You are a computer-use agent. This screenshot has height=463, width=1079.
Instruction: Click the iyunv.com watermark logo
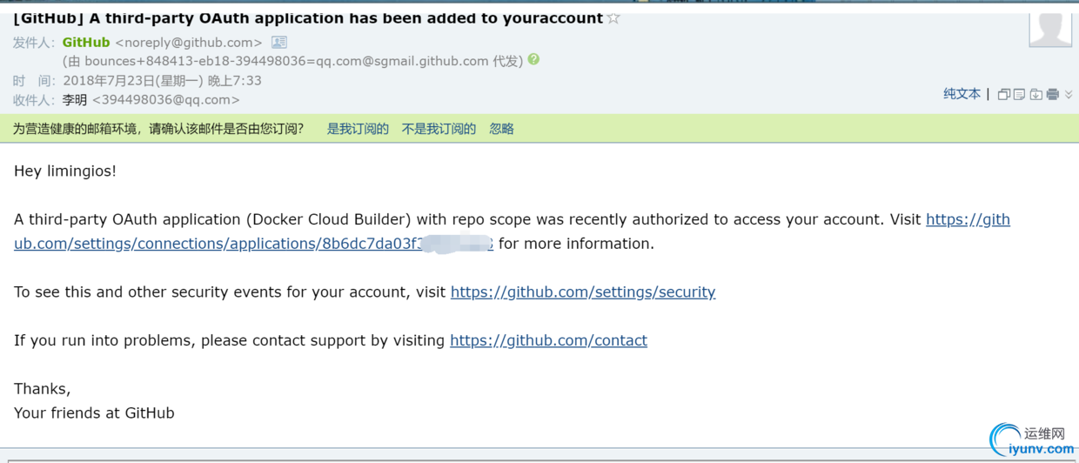pos(1032,441)
